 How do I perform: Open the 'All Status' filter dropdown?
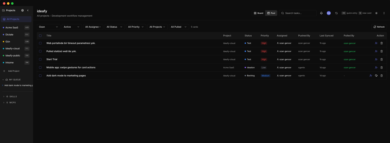point(114,27)
